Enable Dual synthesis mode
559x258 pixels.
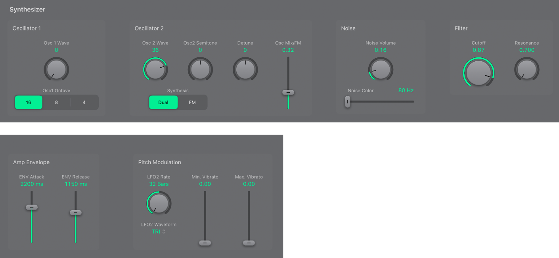tap(163, 102)
